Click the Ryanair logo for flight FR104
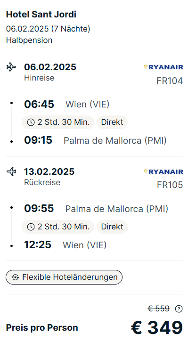 tap(163, 67)
